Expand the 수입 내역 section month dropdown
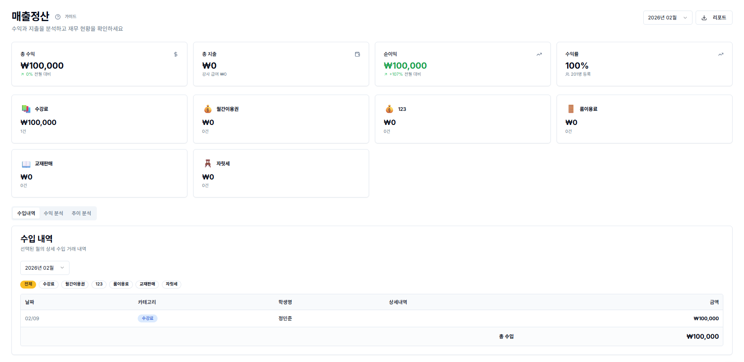The height and width of the screenshot is (362, 744). (44, 268)
